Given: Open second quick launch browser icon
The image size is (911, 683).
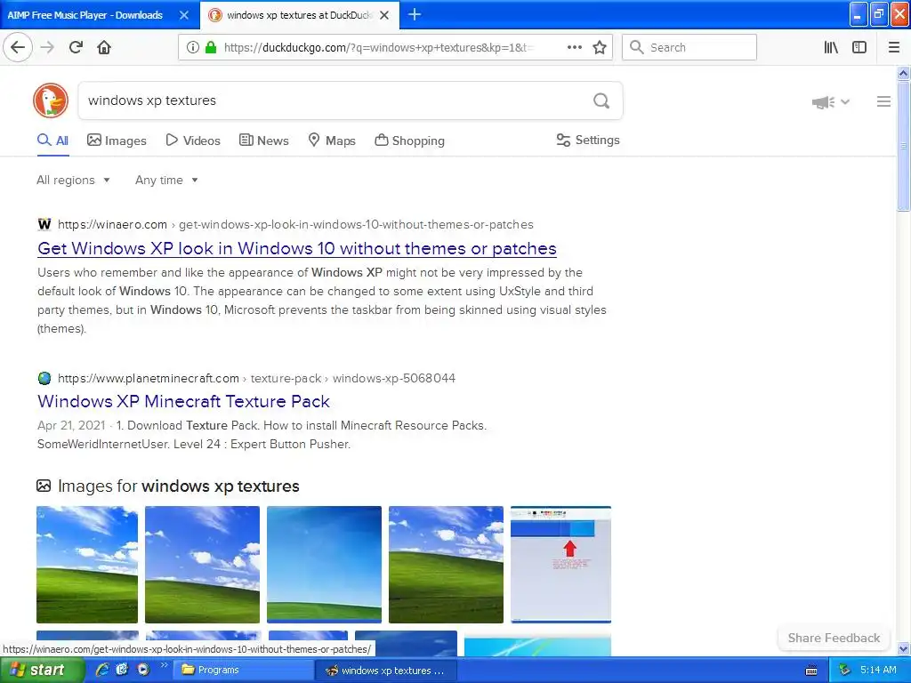Looking at the screenshot, I should click(122, 670).
